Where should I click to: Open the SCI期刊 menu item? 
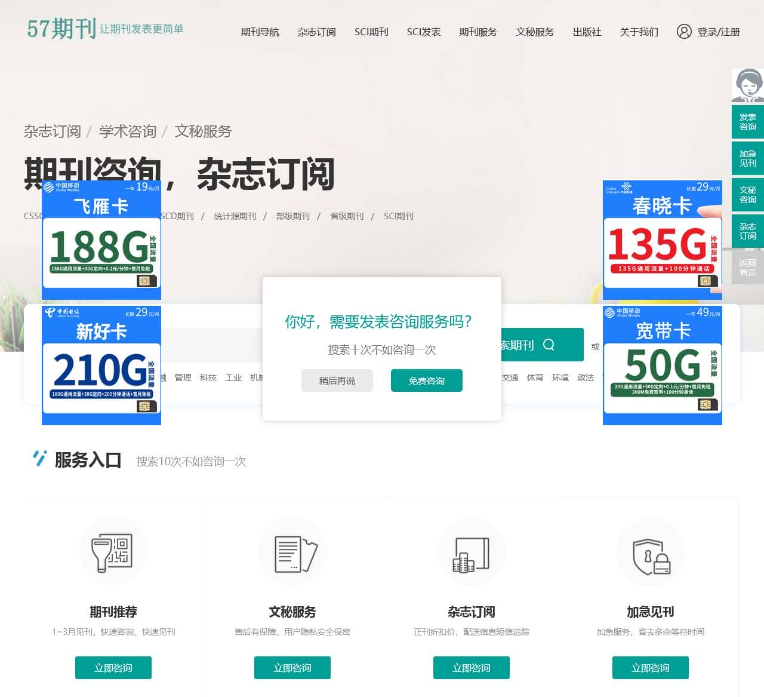tap(371, 32)
